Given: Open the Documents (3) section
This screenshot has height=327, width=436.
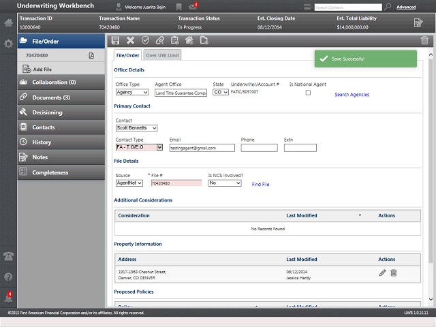Looking at the screenshot, I should coord(61,97).
